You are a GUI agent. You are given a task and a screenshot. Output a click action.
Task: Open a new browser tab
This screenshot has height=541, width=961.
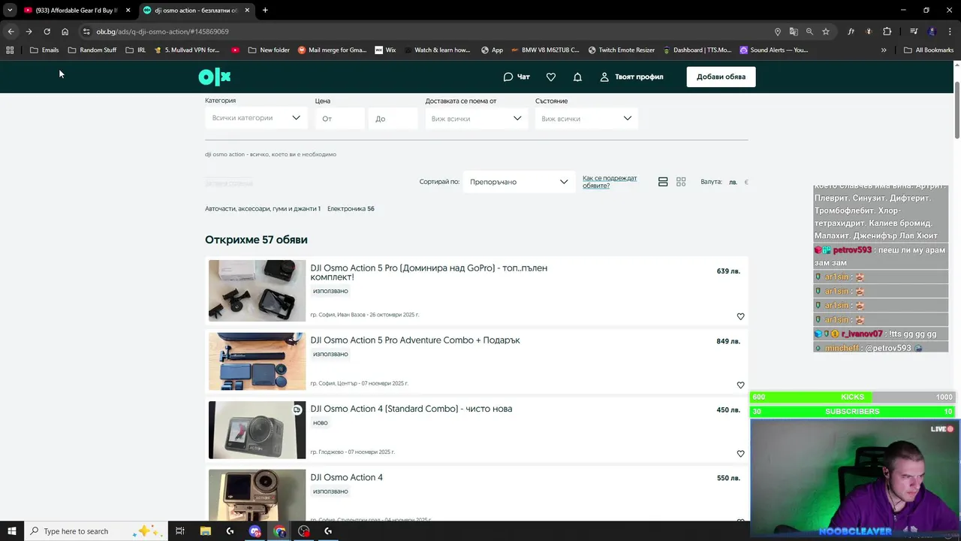coord(265,11)
